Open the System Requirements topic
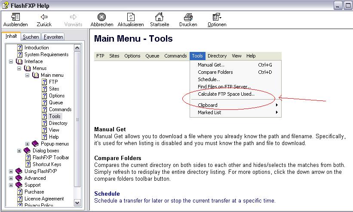Image resolution: width=353 pixels, height=212 pixels. 46,55
